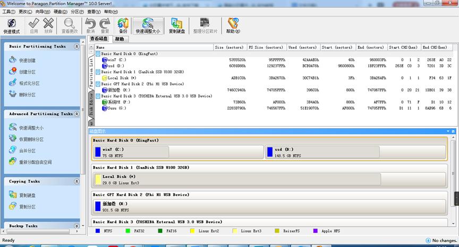The height and width of the screenshot is (247, 459).
Task: Select the Susu (G:) partition row
Action: (x=115, y=107)
